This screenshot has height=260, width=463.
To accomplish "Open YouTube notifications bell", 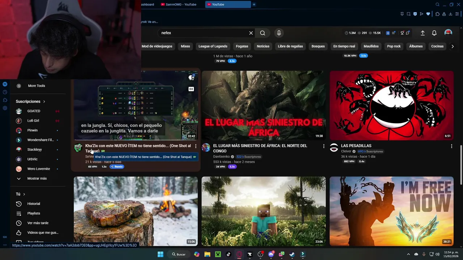I will (x=434, y=33).
